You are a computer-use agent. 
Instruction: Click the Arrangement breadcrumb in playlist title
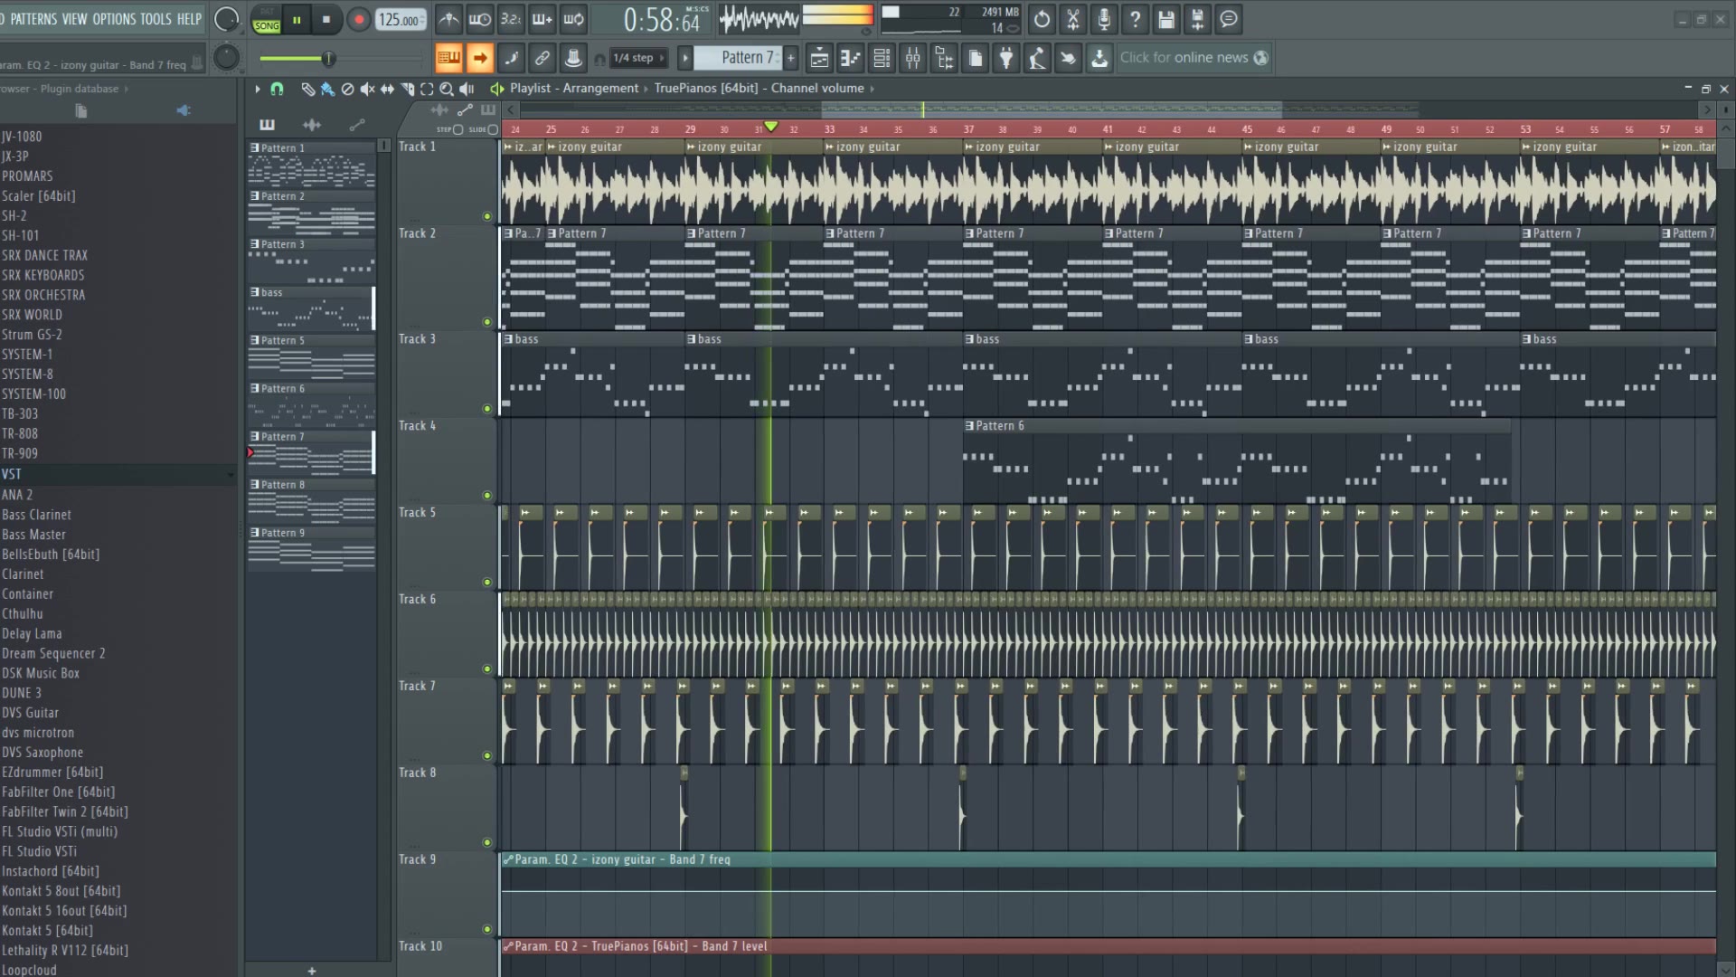(x=600, y=89)
